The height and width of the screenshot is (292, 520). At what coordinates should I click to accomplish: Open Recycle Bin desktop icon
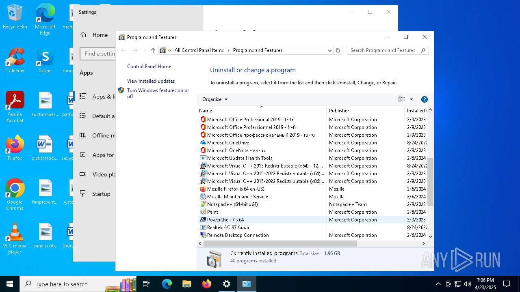point(15,17)
